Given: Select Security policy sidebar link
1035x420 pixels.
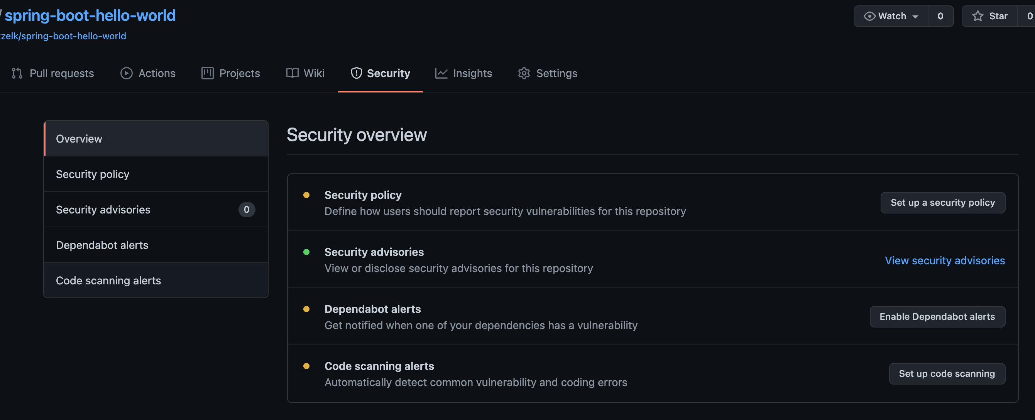Looking at the screenshot, I should 92,173.
